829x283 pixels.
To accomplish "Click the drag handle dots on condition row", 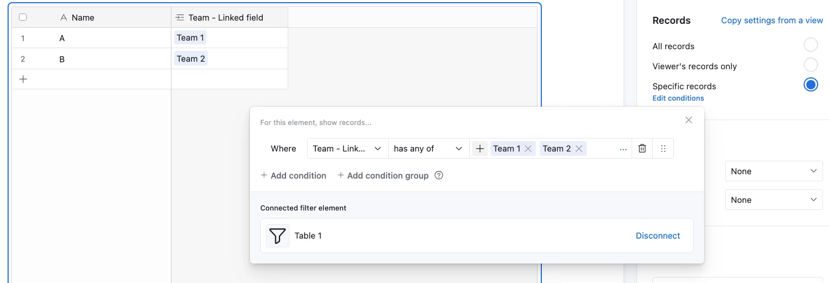I will [663, 148].
